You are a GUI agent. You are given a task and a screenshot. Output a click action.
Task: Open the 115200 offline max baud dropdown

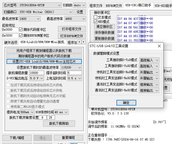(71, 67)
